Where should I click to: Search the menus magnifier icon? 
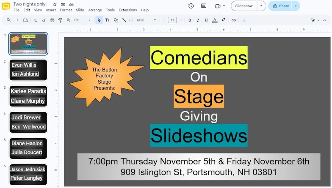pyautogui.click(x=8, y=20)
